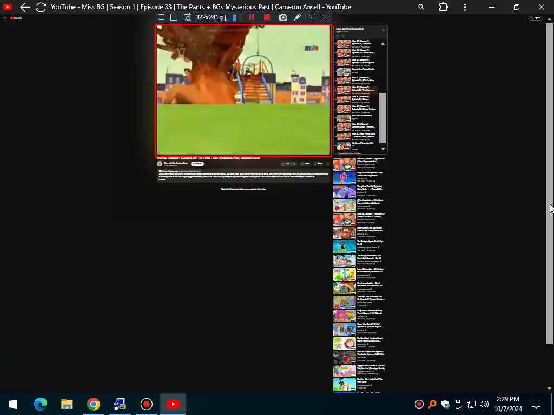Choose the region finder magnifier icon

(x=187, y=17)
